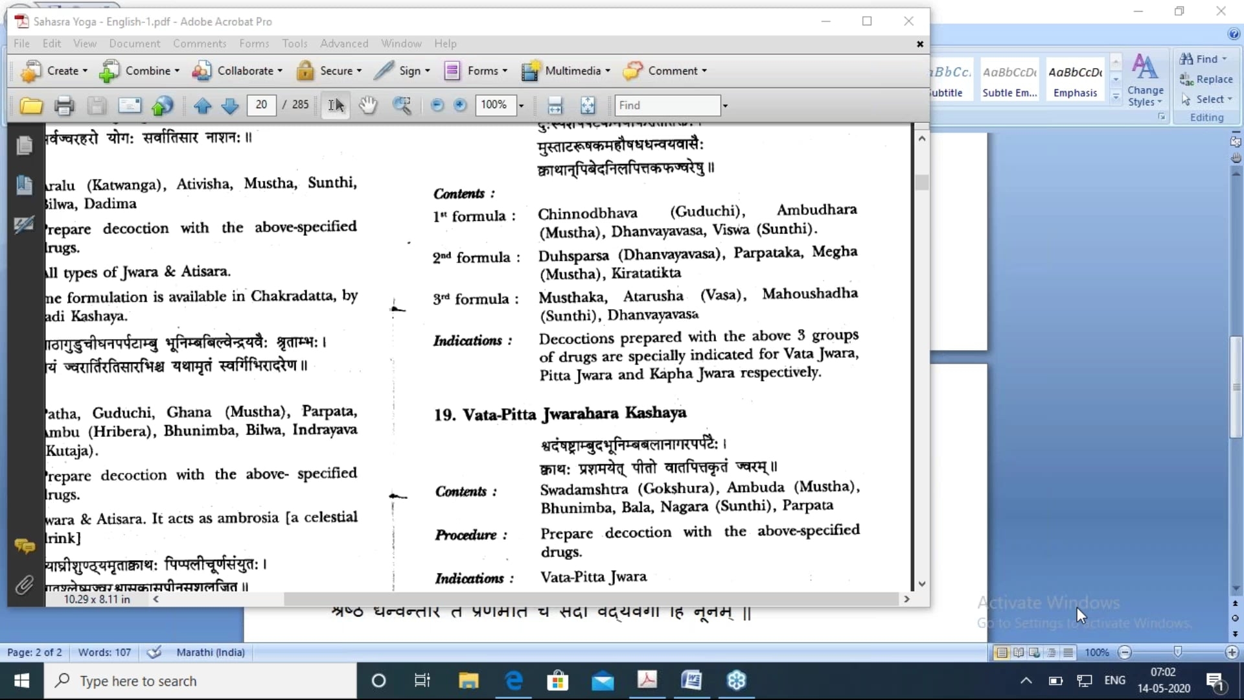
Task: Click the page number input field
Action: [261, 105]
